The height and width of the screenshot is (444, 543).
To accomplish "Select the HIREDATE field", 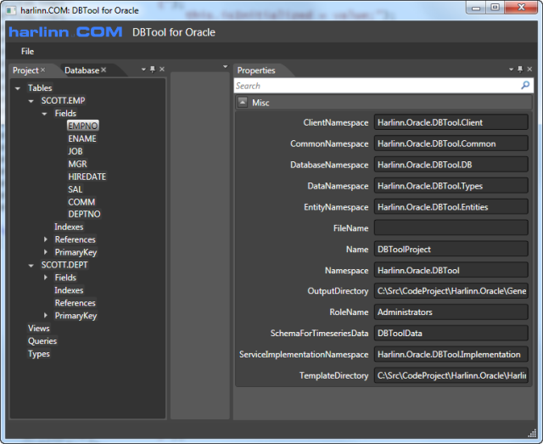I will tap(87, 177).
